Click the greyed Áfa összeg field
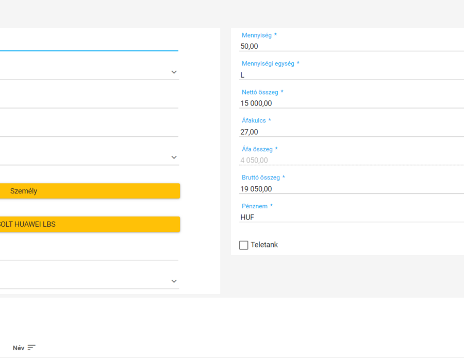Viewport: 464px width, 360px height. click(x=352, y=160)
